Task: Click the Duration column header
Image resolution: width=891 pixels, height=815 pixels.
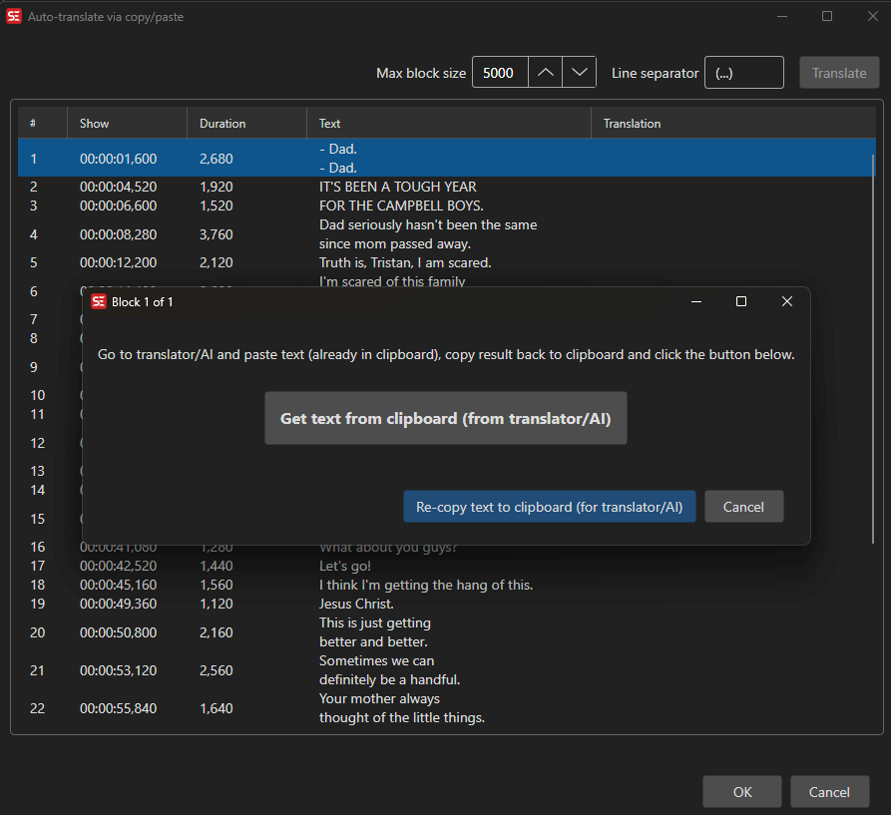Action: 223,124
